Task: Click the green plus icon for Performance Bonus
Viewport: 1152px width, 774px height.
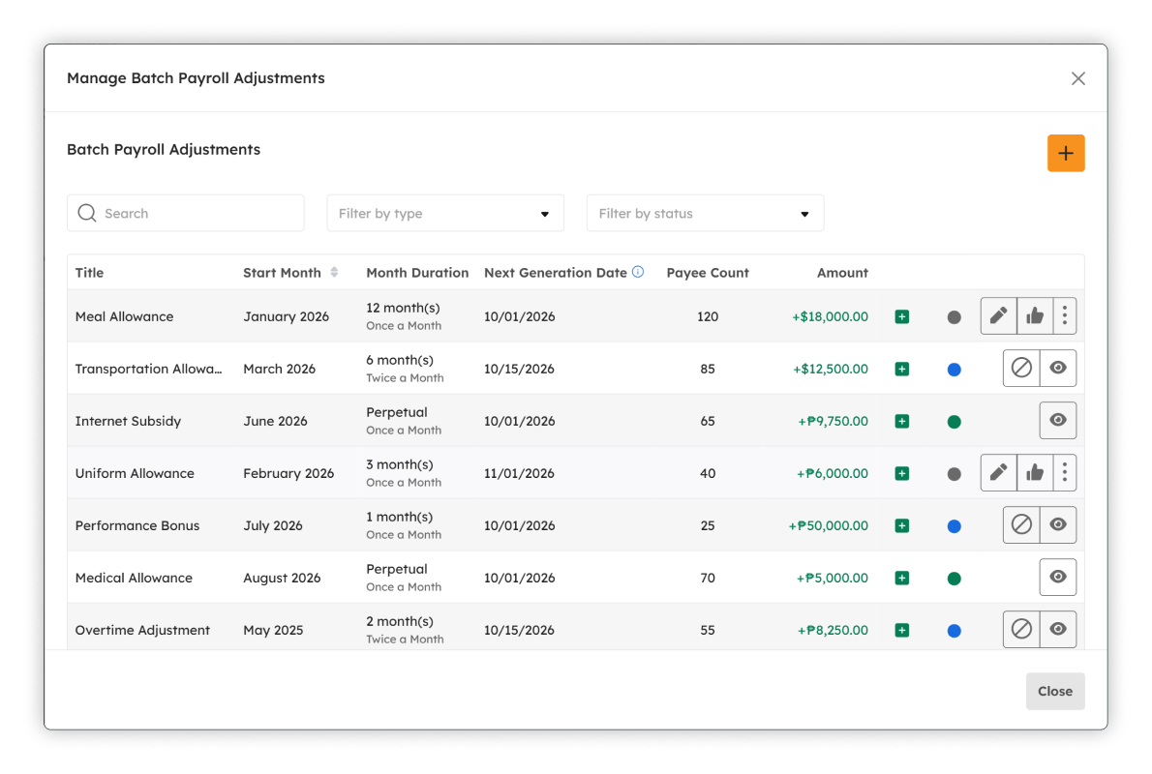Action: (902, 525)
